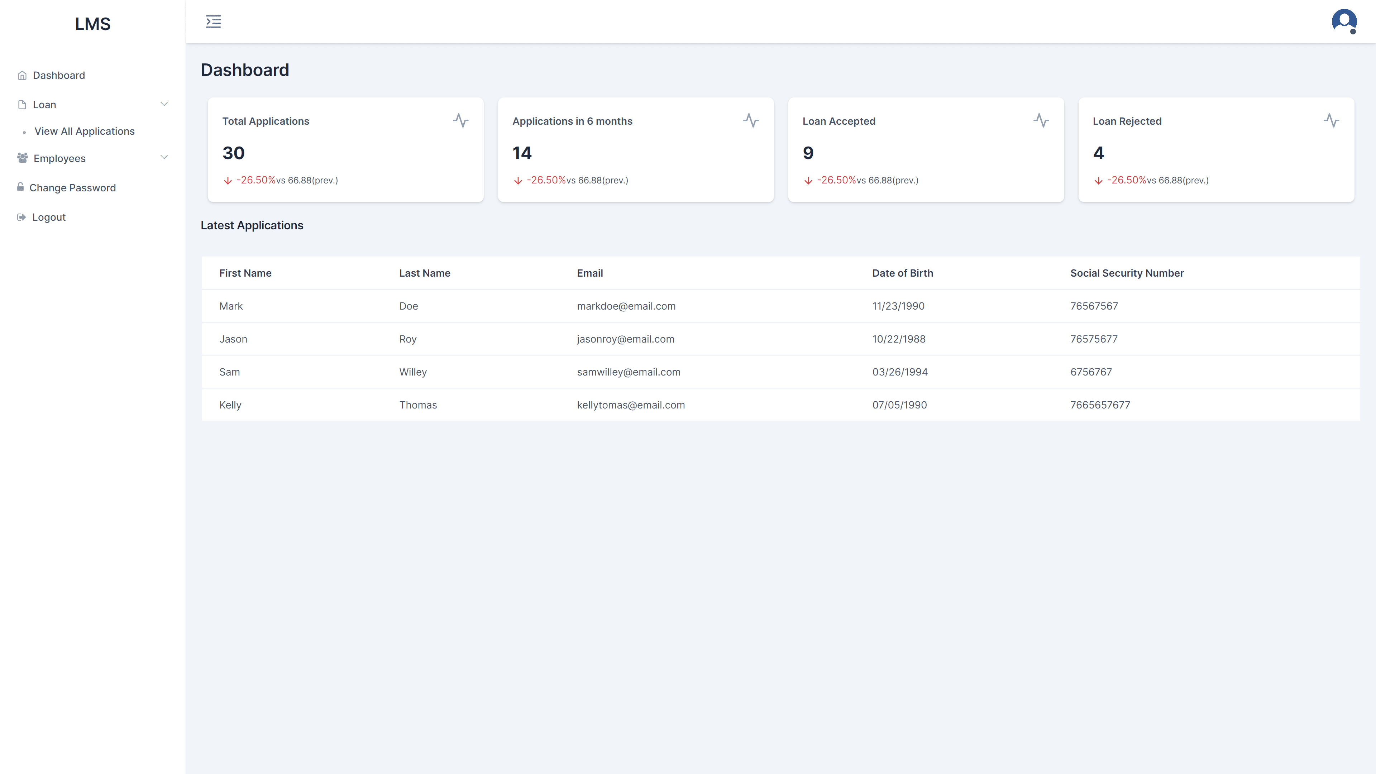Toggle the sidebar collapse icon
Image resolution: width=1376 pixels, height=774 pixels.
(x=213, y=21)
